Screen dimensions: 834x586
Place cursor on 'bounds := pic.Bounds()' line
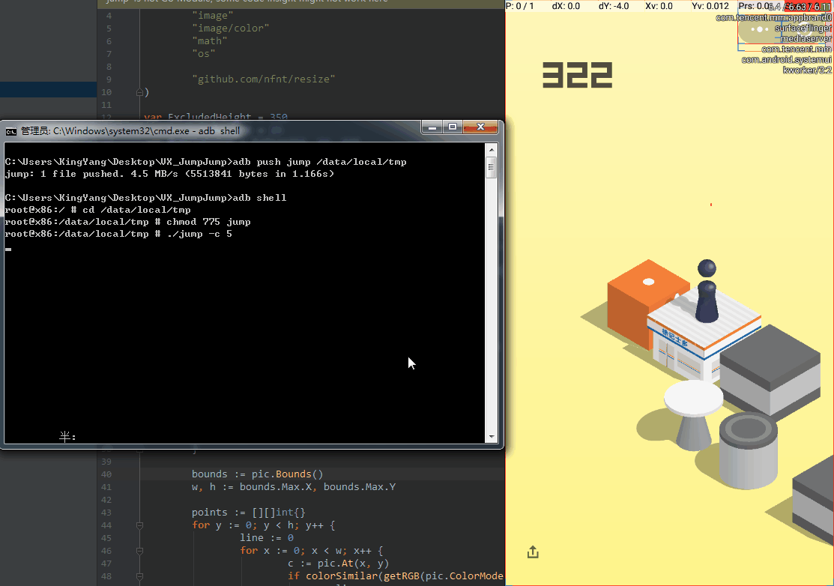click(257, 474)
